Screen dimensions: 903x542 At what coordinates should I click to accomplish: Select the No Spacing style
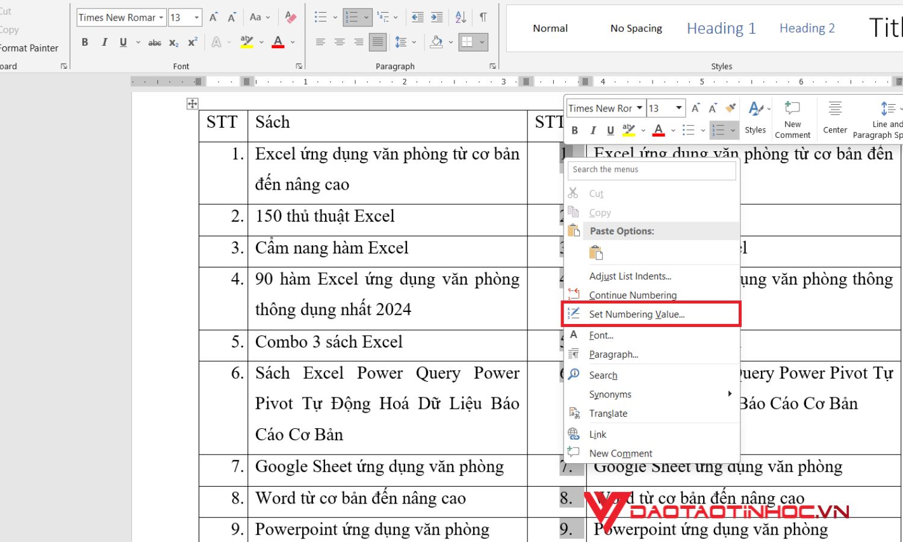[x=636, y=28]
